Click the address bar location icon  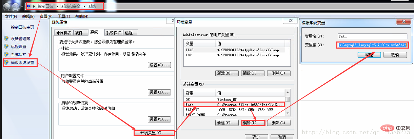point(28,6)
